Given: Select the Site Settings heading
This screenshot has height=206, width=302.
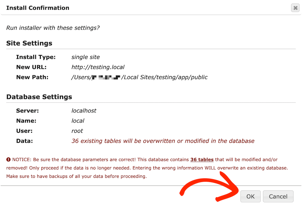Looking at the screenshot, I should point(29,43).
